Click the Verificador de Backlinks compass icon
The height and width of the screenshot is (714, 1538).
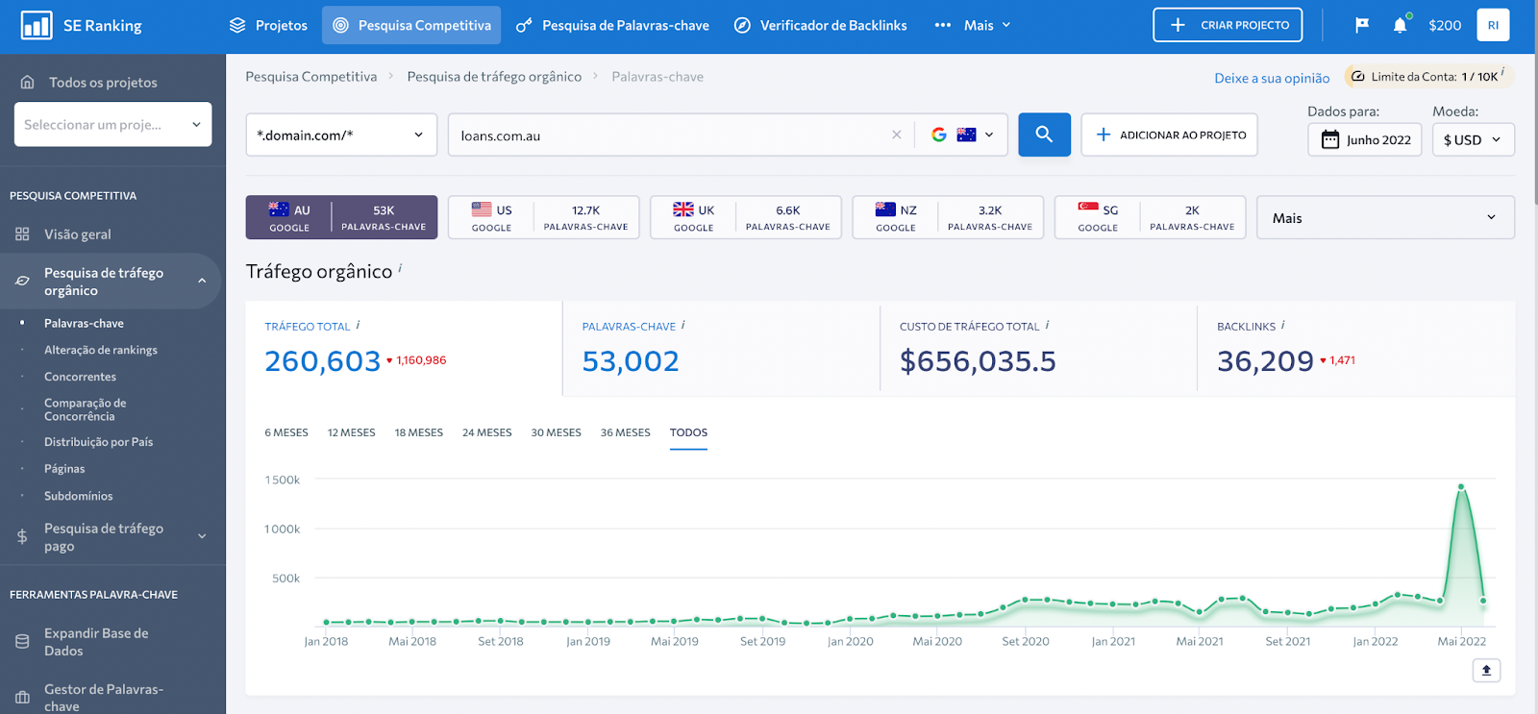click(742, 25)
